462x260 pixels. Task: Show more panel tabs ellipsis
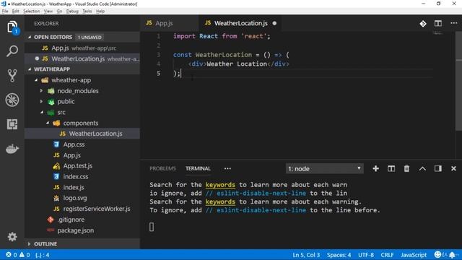[227, 168]
